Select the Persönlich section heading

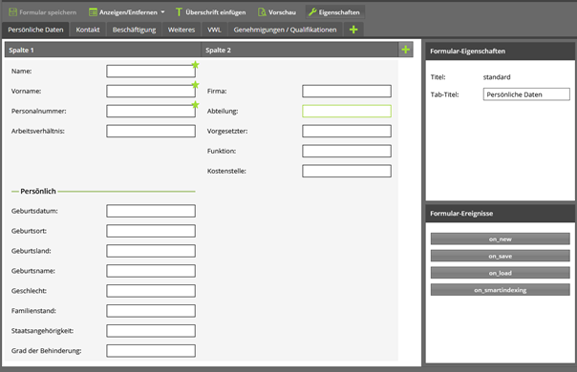click(x=38, y=191)
